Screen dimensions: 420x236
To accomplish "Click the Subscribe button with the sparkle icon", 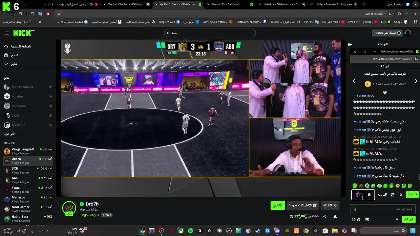I will [330, 206].
